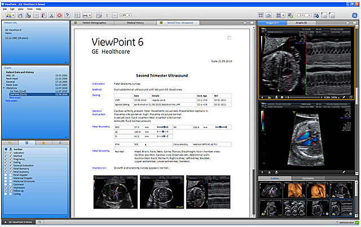Collapse the Exams panel arrow
This screenshot has height=227, width=361.
[65, 137]
